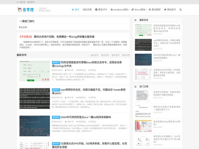Viewport: 199px width, 149px height.
Task: Open sidebar link vps明明空间充足
Action: pyautogui.click(x=167, y=43)
